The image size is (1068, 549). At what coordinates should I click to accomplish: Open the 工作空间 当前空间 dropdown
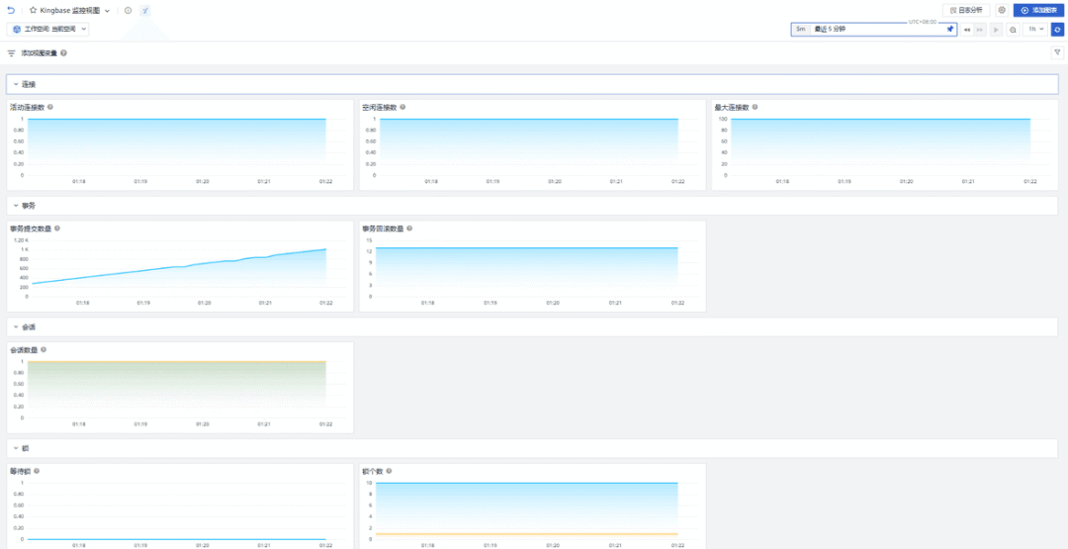tap(49, 30)
